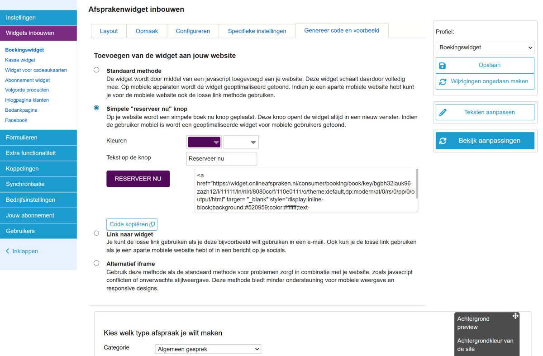The width and height of the screenshot is (543, 356).
Task: Click the refresh icon on Bekijk aanpassingen
Action: click(x=443, y=141)
